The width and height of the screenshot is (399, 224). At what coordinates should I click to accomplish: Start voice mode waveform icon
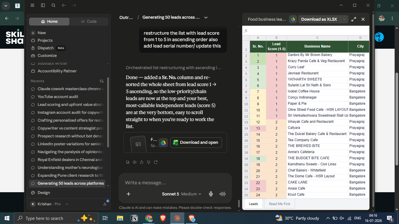pos(223,194)
